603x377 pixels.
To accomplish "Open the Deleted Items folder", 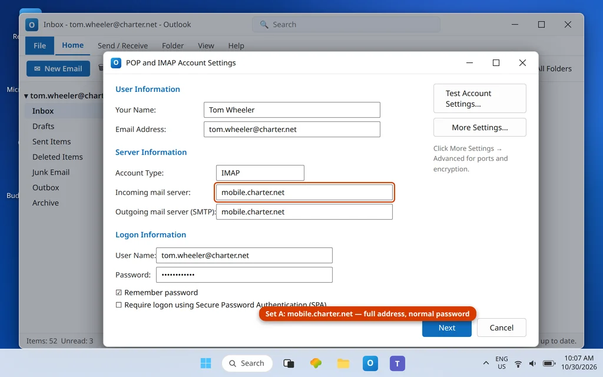I will pos(64,157).
